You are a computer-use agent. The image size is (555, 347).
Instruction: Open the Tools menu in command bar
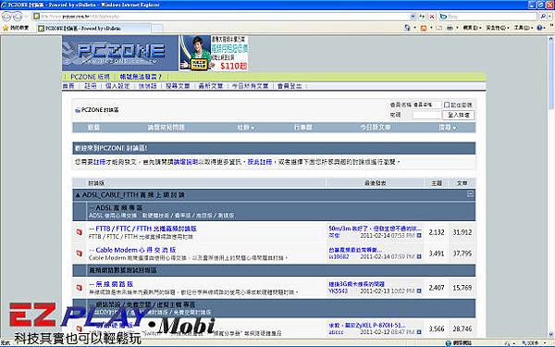524,28
